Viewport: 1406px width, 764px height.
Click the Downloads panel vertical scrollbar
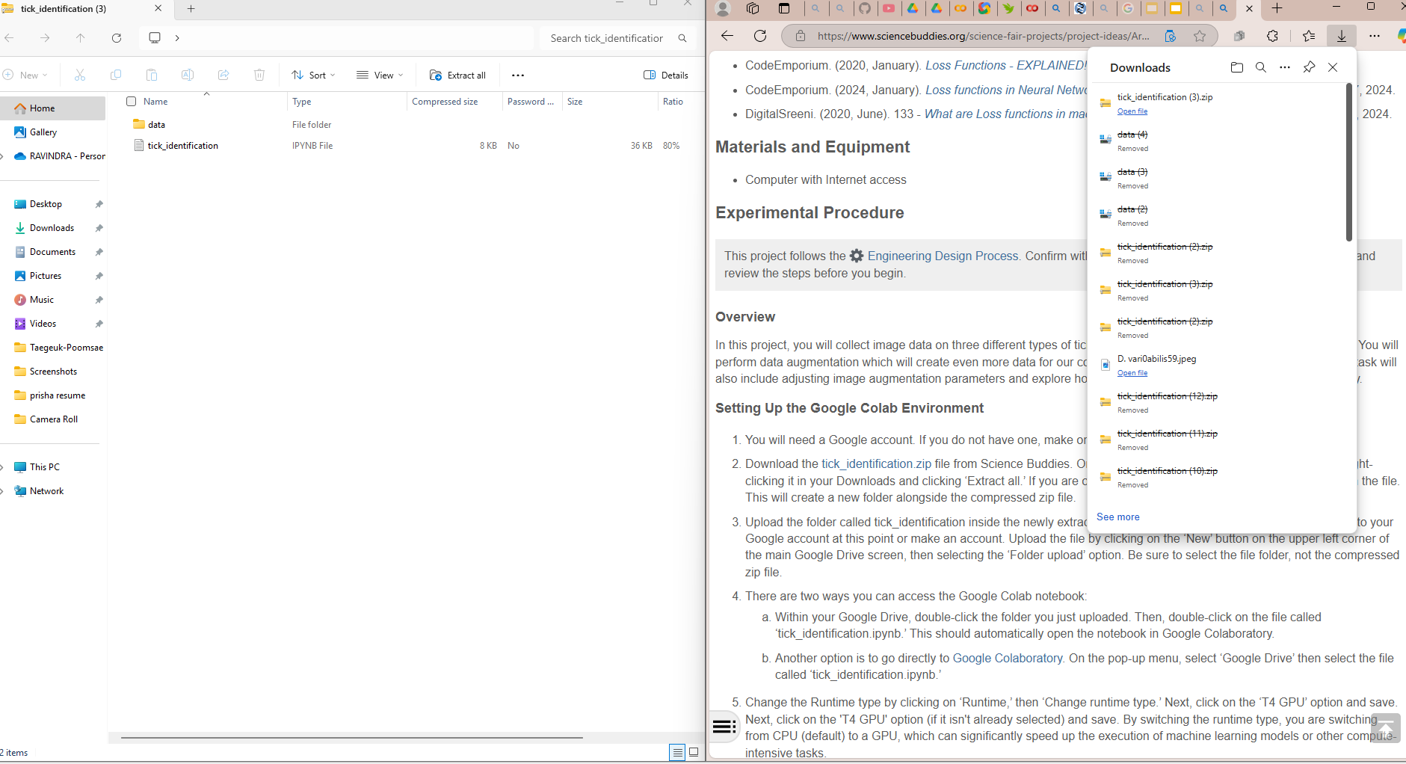1348,162
